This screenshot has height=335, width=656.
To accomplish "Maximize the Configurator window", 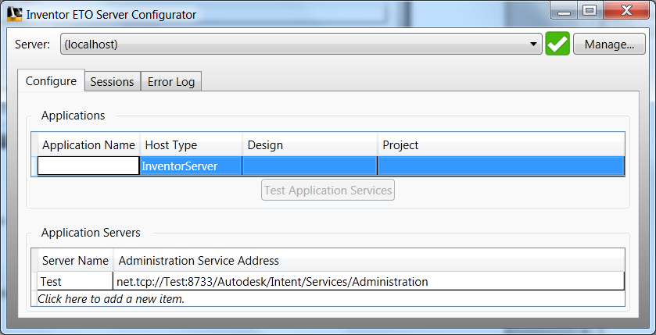I will coord(590,10).
